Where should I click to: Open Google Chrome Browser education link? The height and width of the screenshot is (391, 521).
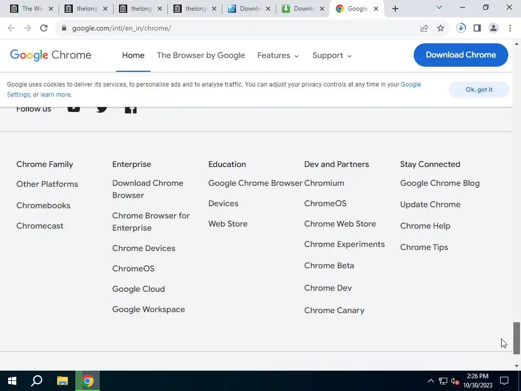(255, 183)
